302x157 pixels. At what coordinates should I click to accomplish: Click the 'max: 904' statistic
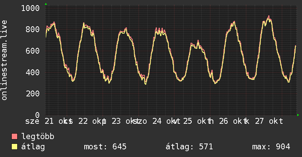[271, 147]
